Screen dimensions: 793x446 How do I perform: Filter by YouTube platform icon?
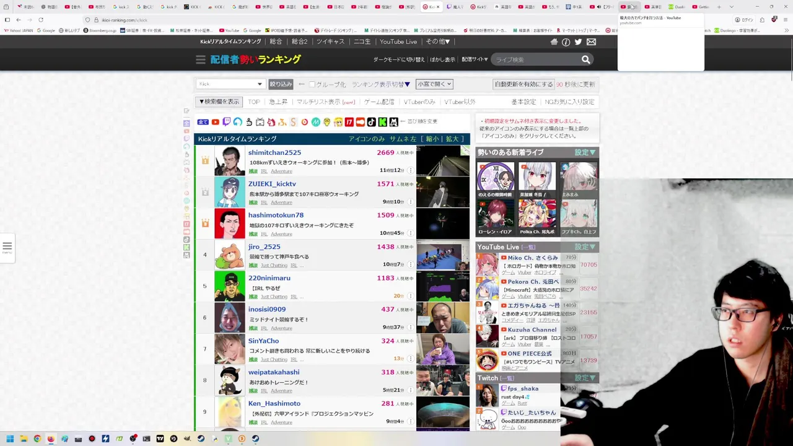pyautogui.click(x=215, y=122)
